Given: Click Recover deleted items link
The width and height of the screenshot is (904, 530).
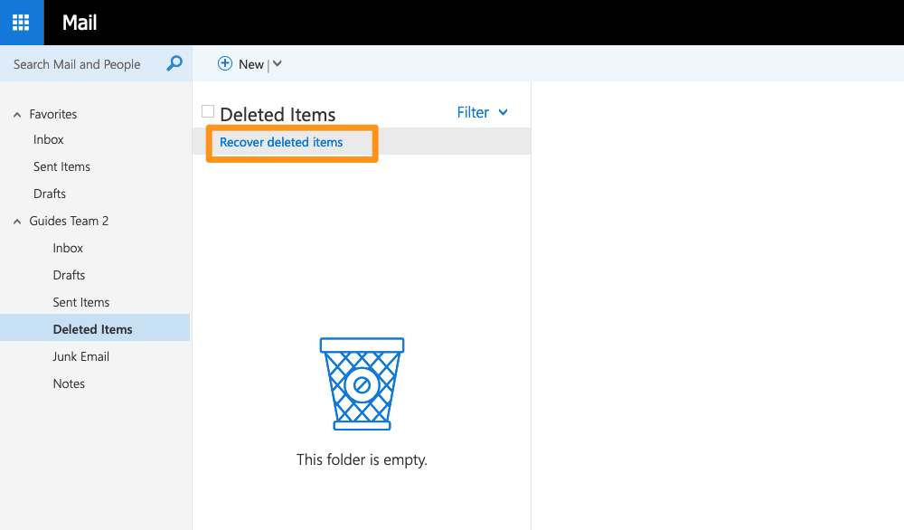Looking at the screenshot, I should [281, 143].
